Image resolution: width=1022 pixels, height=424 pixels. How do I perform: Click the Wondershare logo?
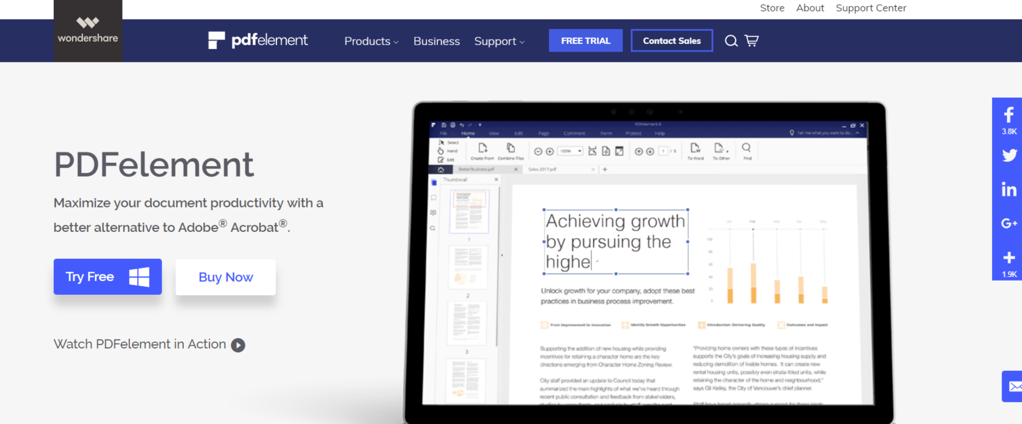(x=88, y=31)
